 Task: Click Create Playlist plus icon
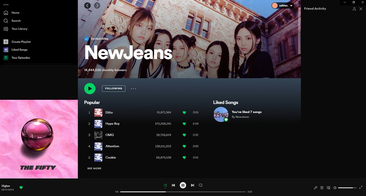6,42
